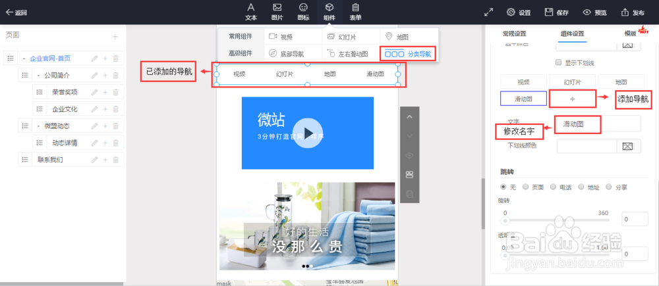The height and width of the screenshot is (286, 659).
Task: Enable 显示下划线 checkbox
Action: [559, 62]
